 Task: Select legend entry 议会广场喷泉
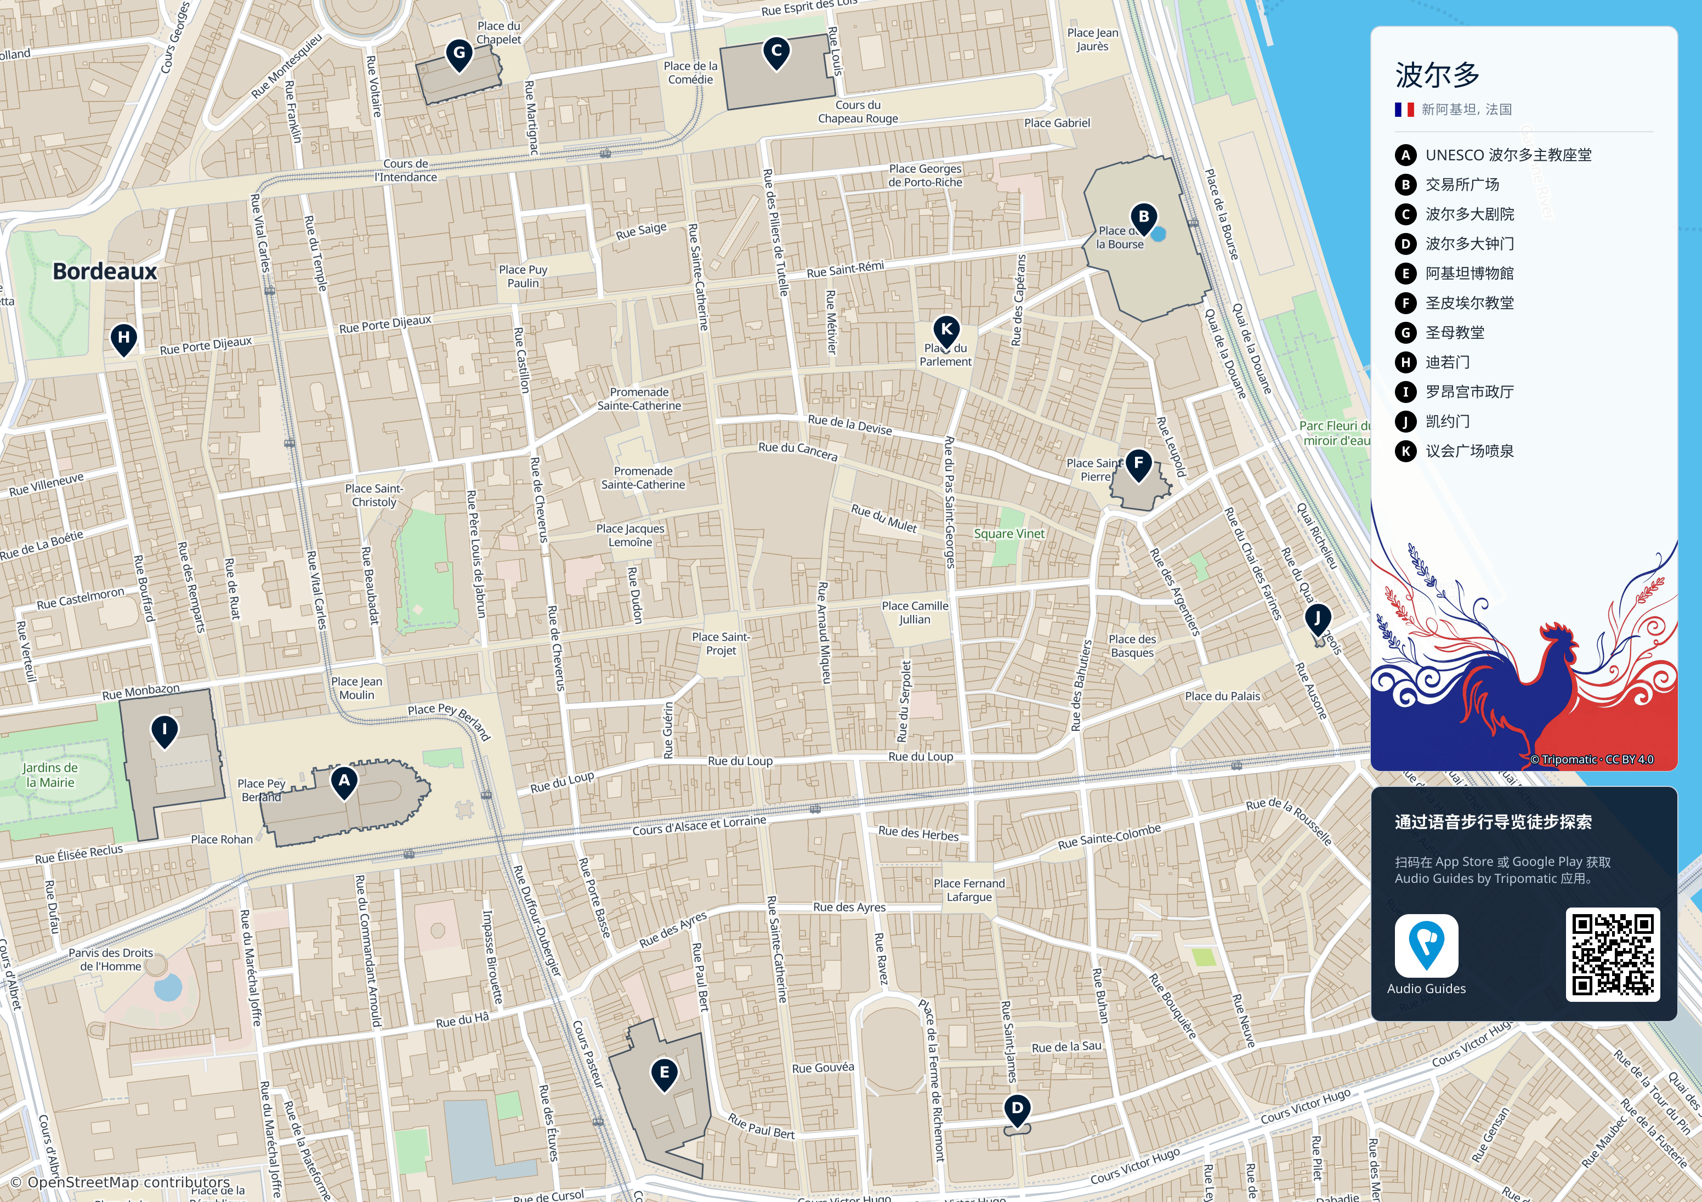coord(1454,451)
